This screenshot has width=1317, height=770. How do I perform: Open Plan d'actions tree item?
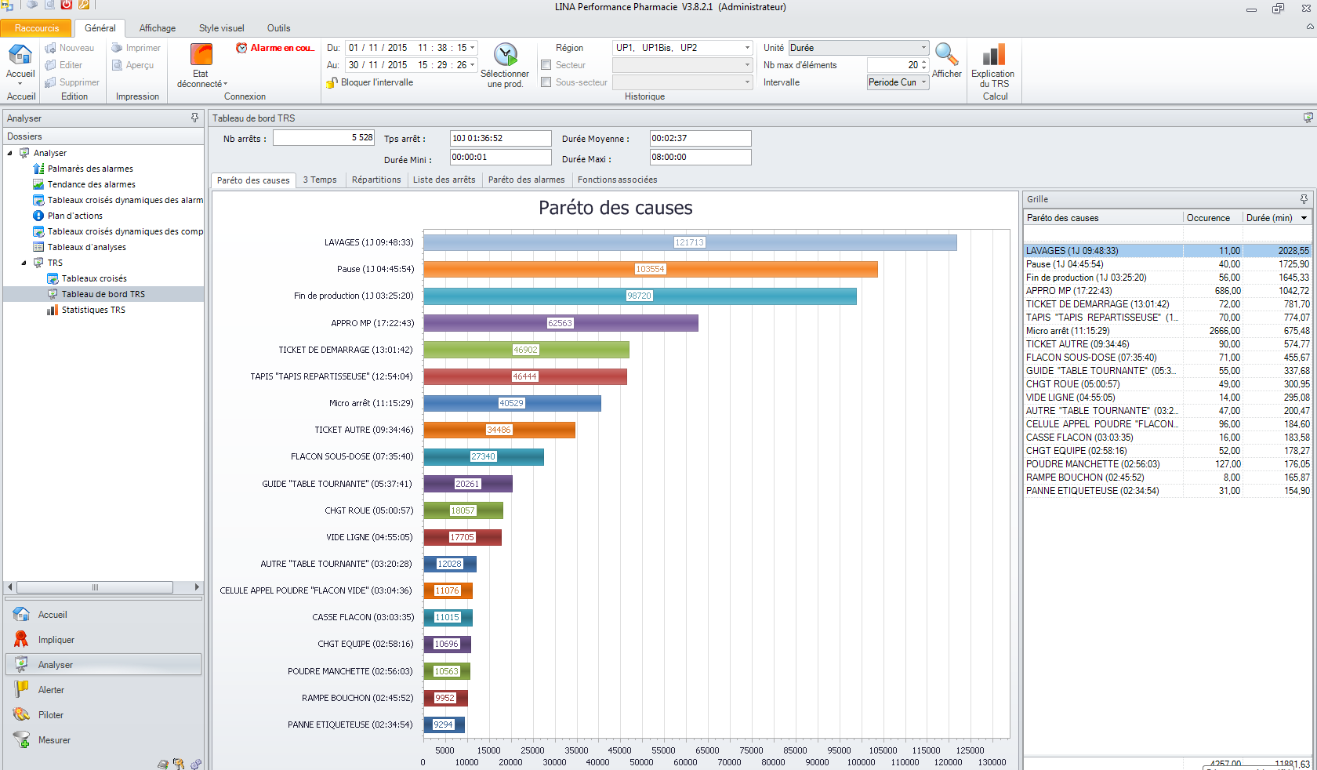coord(74,216)
